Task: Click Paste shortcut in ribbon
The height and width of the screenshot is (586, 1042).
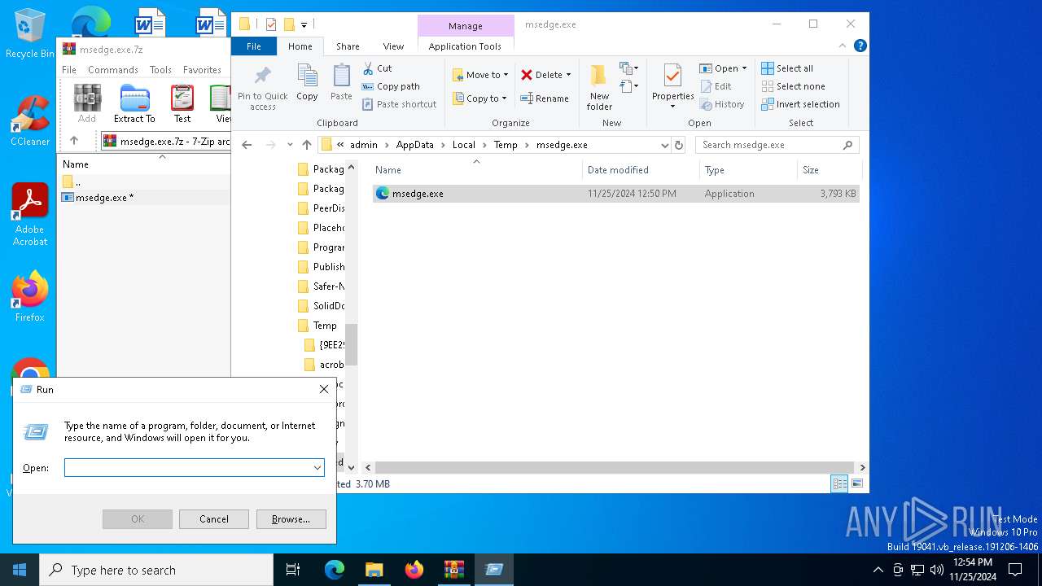Action: point(400,104)
